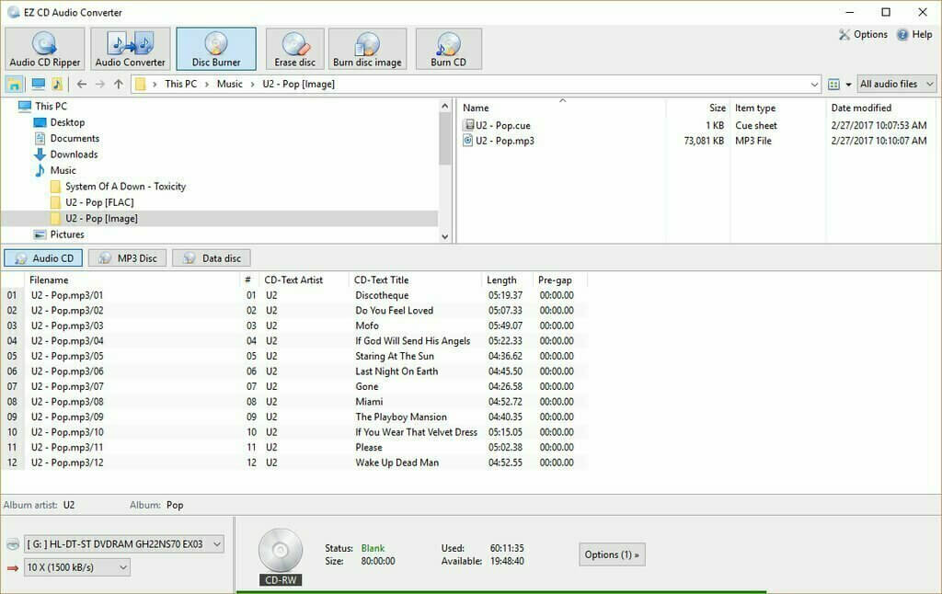Click Music in the breadcrumb path

pyautogui.click(x=228, y=83)
